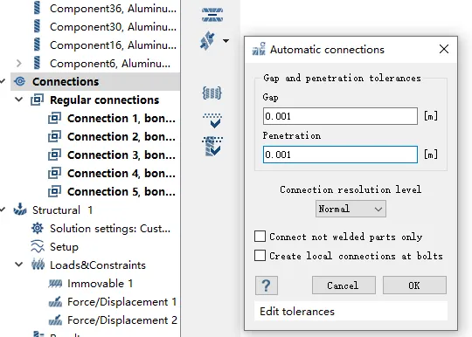
Task: Click the dotted line check toolbar icon
Action: click(212, 120)
